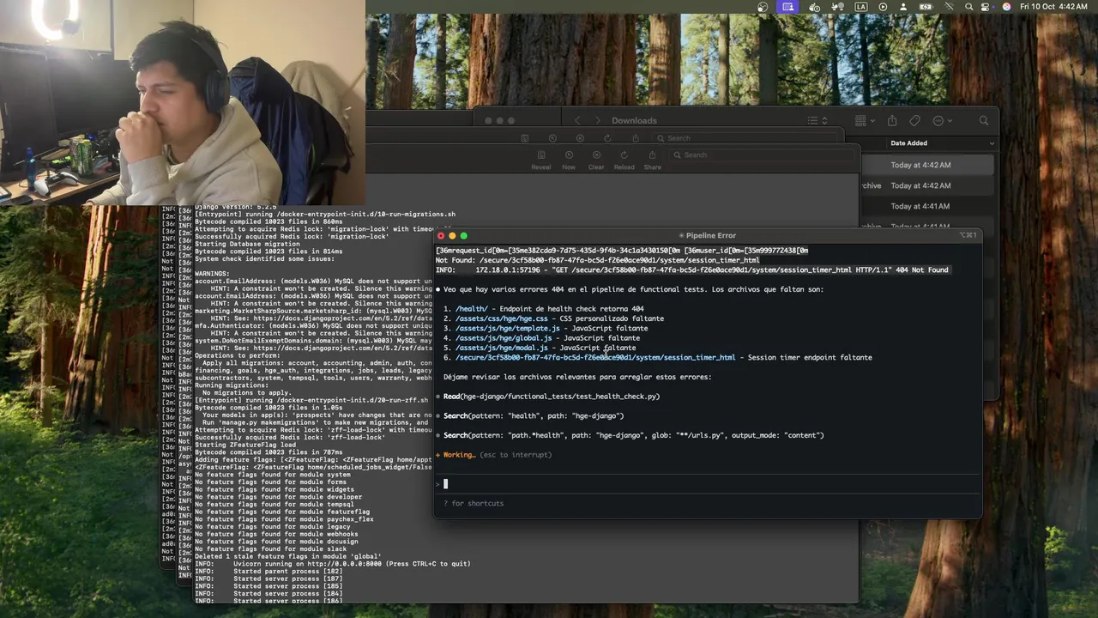Select the 'Today at 4:41 AM' row
Image resolution: width=1098 pixels, height=618 pixels.
tap(928, 206)
